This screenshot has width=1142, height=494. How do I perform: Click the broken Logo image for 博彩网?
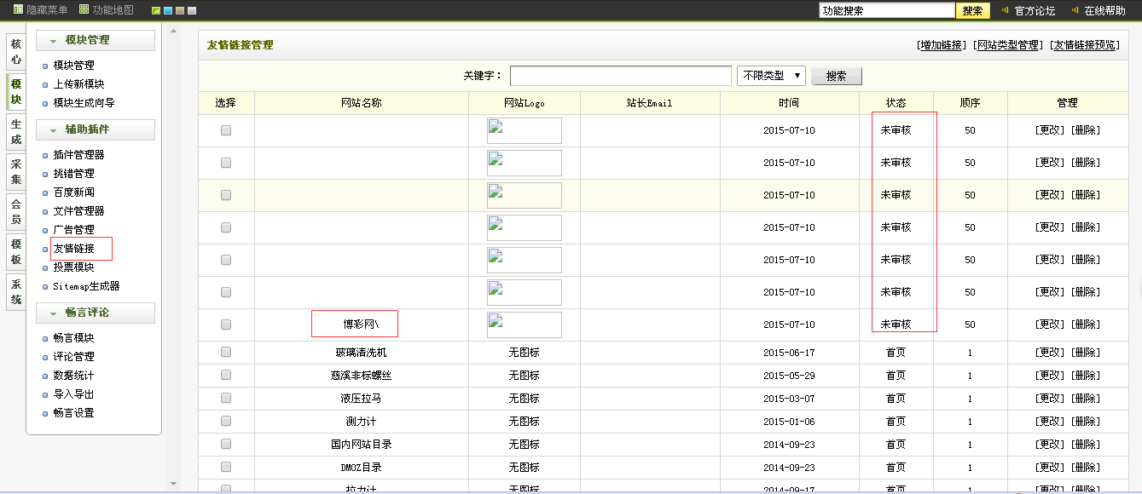coord(524,325)
